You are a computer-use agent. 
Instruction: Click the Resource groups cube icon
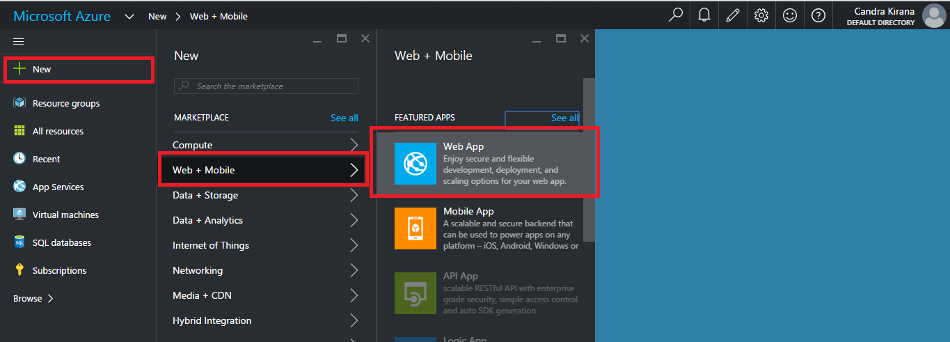[x=19, y=103]
